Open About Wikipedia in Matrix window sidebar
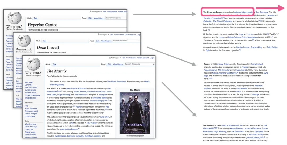Screen dimensions: 287x145 [31, 108]
